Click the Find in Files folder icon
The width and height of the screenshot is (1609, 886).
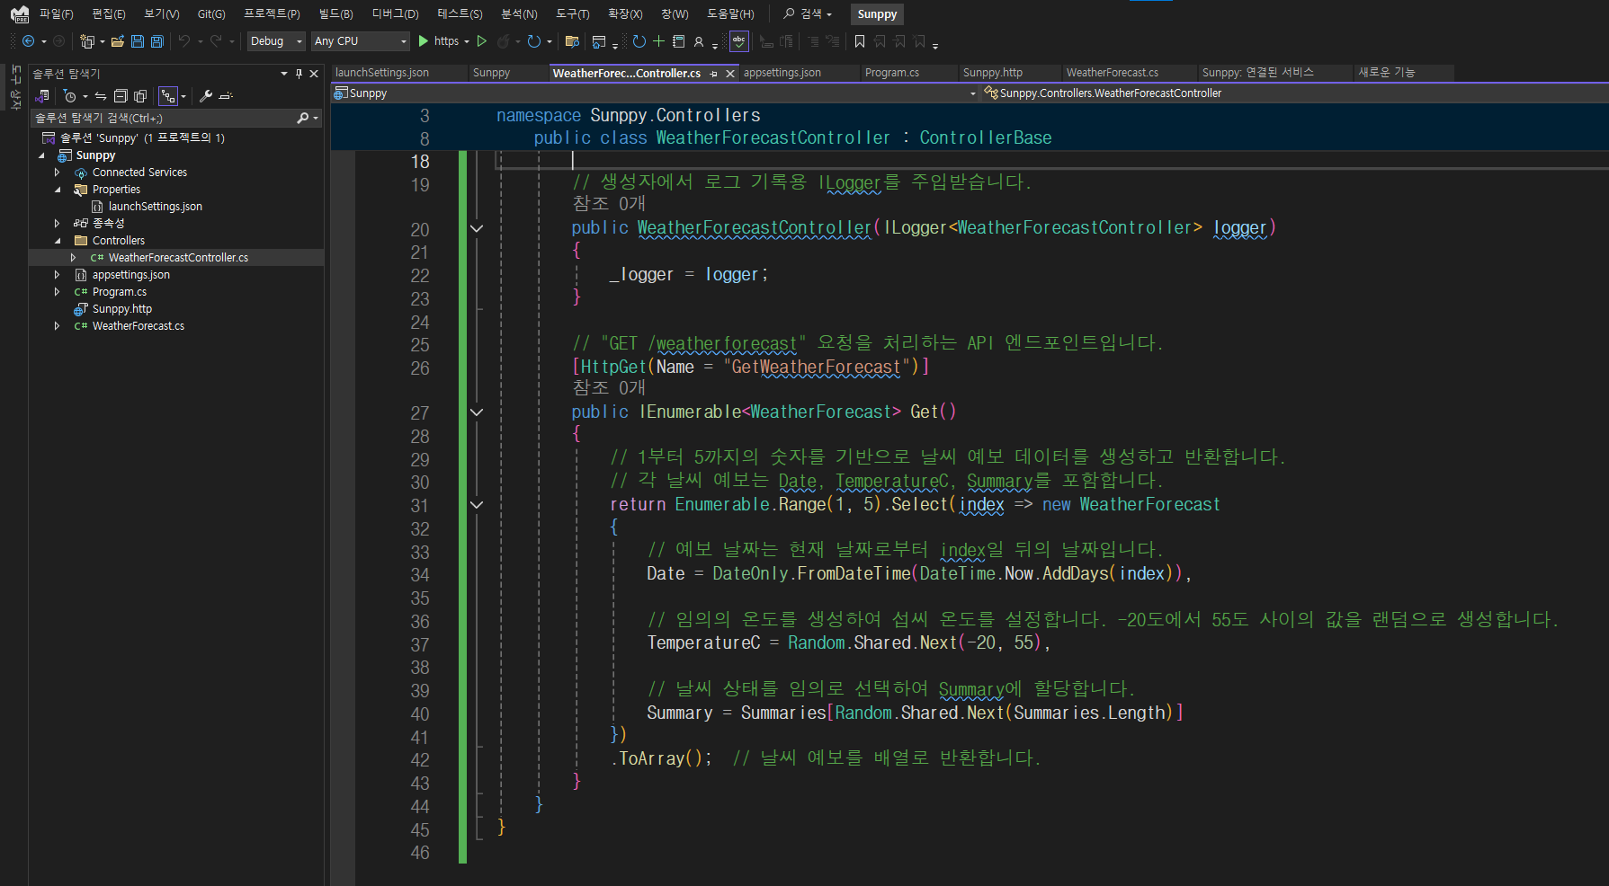[572, 41]
